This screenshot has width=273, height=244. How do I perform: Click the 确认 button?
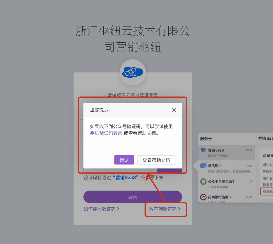pos(124,160)
